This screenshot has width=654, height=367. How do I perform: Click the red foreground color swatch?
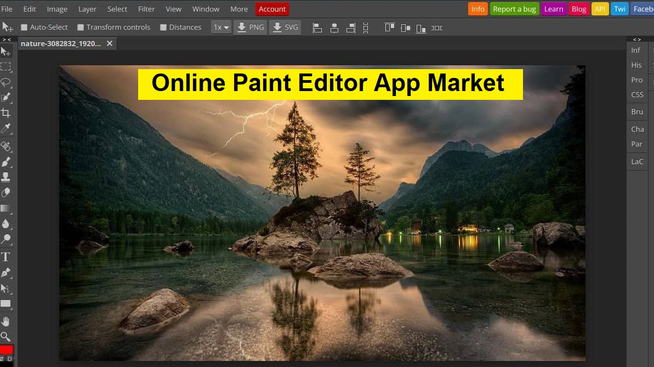pos(5,351)
